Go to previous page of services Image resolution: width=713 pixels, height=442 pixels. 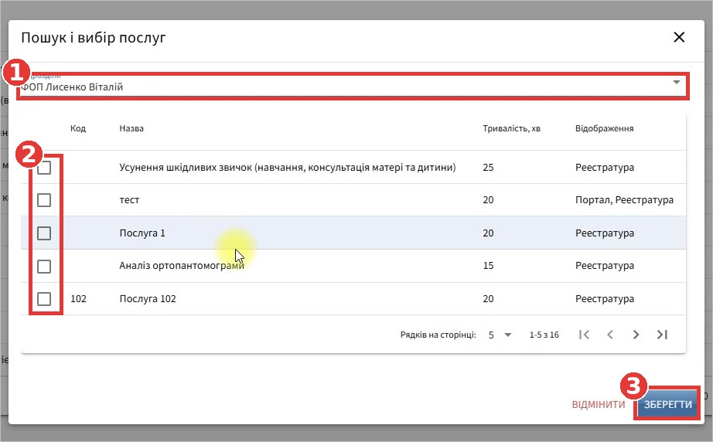610,335
